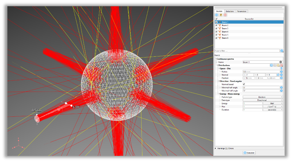The width and height of the screenshot is (292, 162).
Task: Toggle the Source list header checkbox
Action: coord(216,19)
